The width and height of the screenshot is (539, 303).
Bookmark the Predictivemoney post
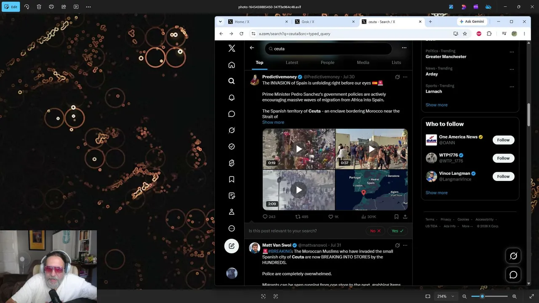[x=396, y=217]
